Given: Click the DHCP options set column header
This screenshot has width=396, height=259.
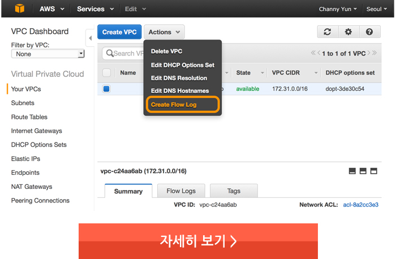Looking at the screenshot, I should (x=350, y=73).
